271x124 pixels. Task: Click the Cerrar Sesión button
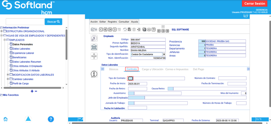(255, 4)
